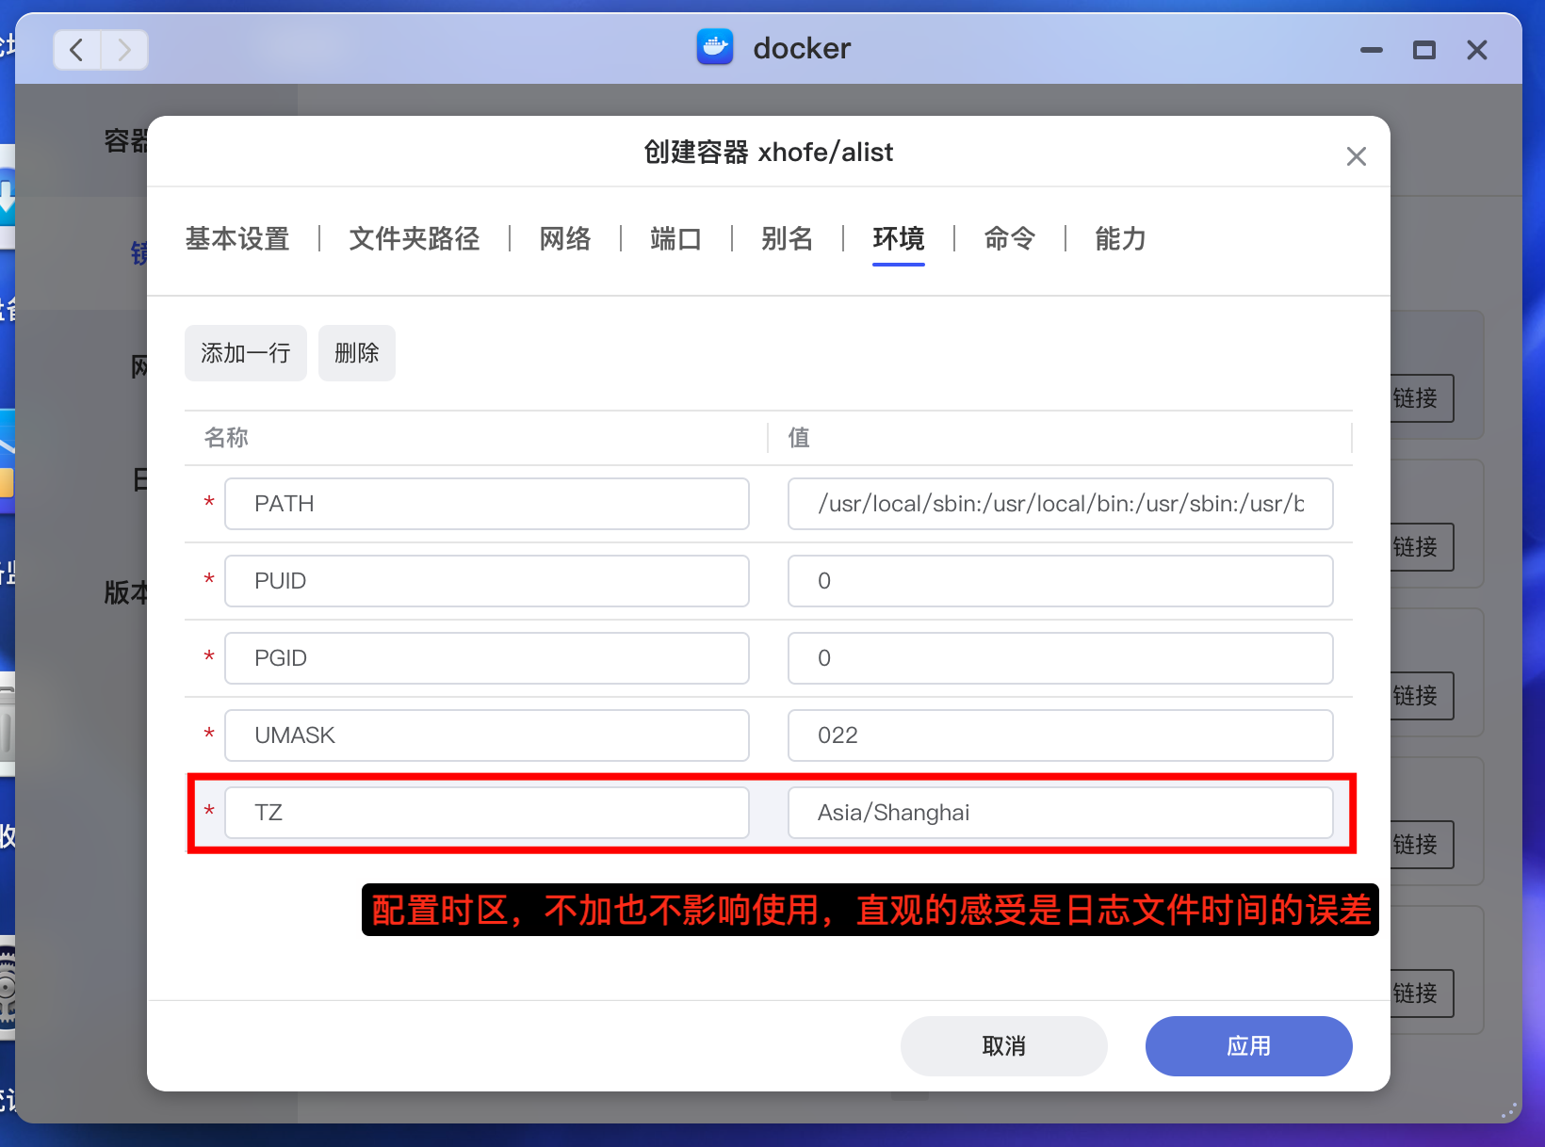Screen dimensions: 1545x1147
Task: Switch to the 文件夹路径 tab
Action: [x=415, y=239]
